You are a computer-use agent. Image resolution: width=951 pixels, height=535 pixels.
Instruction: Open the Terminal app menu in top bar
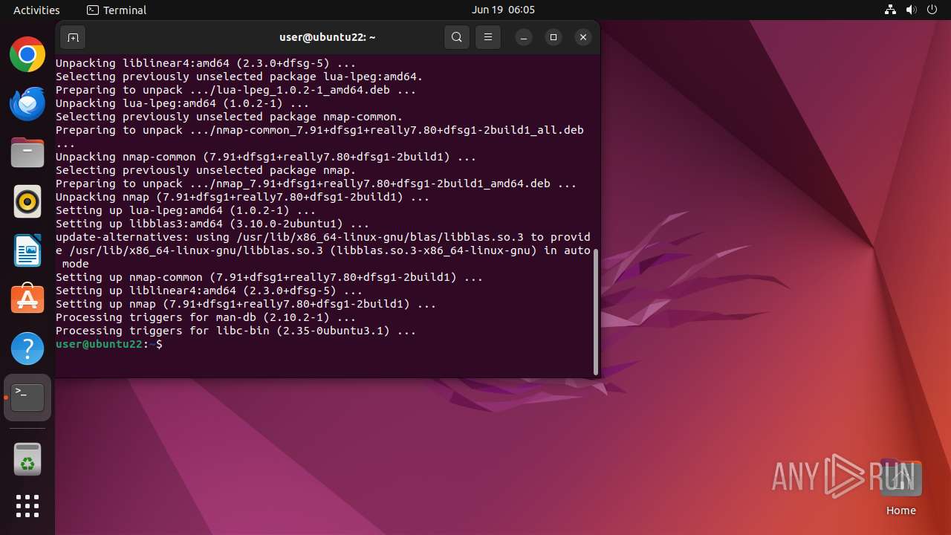pyautogui.click(x=117, y=10)
